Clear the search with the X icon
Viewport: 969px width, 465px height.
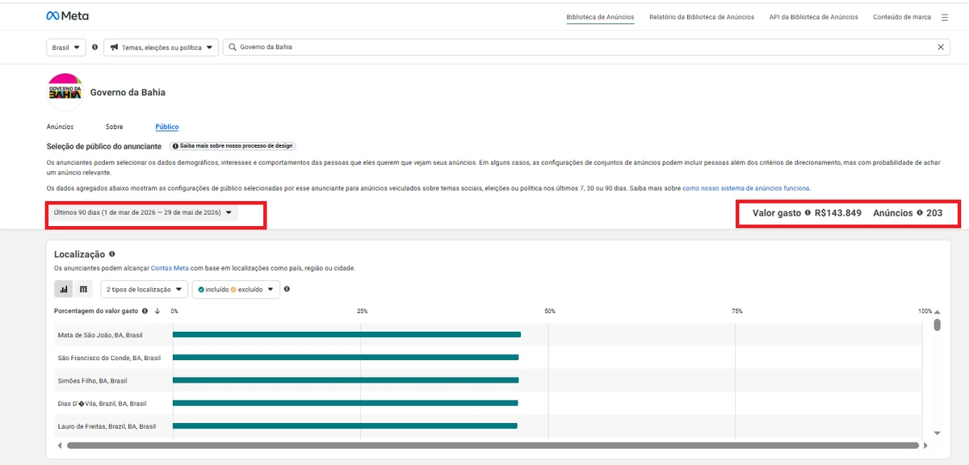941,47
